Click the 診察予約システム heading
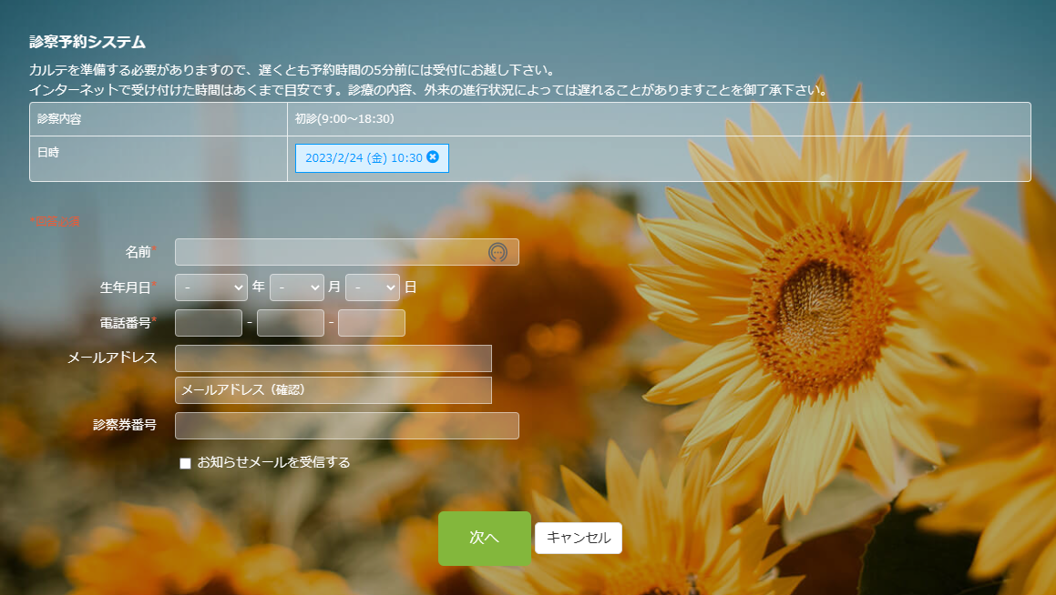 (x=87, y=43)
